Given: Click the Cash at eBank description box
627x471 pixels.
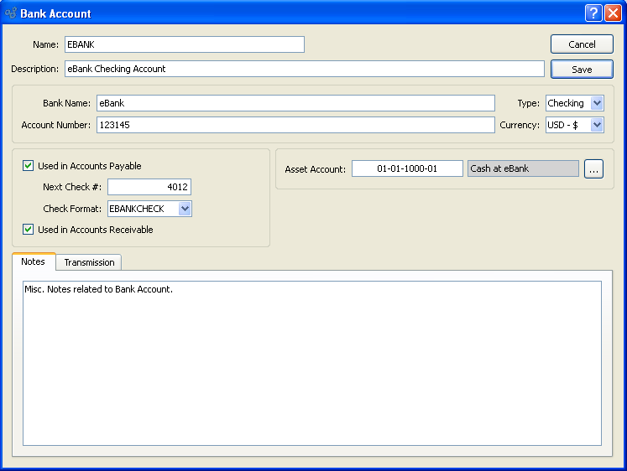Looking at the screenshot, I should pos(523,168).
